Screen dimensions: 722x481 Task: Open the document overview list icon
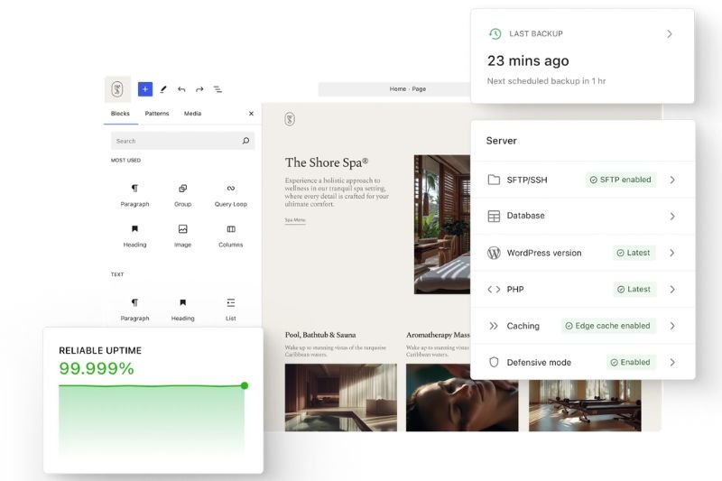(218, 89)
